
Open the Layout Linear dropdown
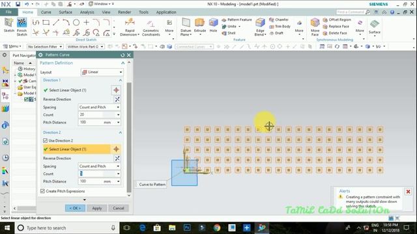(x=102, y=72)
